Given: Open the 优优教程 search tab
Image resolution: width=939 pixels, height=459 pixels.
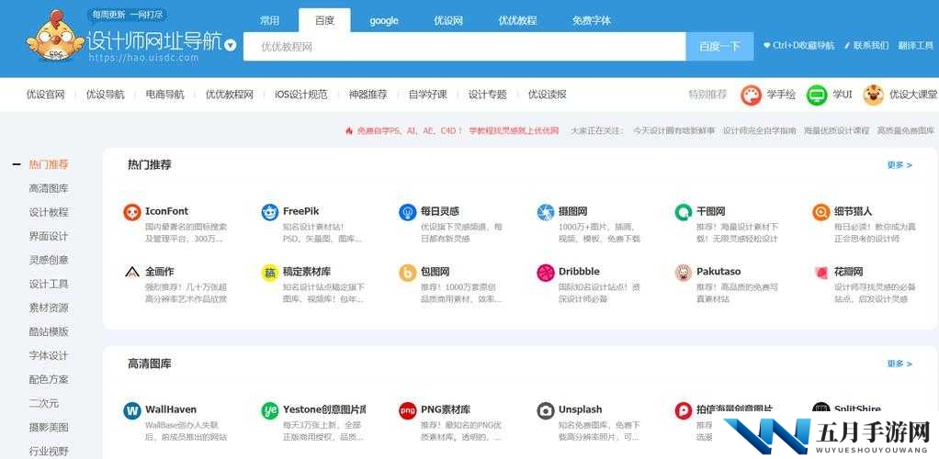Looking at the screenshot, I should tap(517, 20).
